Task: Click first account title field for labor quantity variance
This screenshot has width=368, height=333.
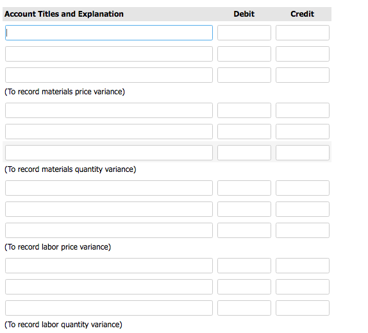Action: tap(109, 266)
